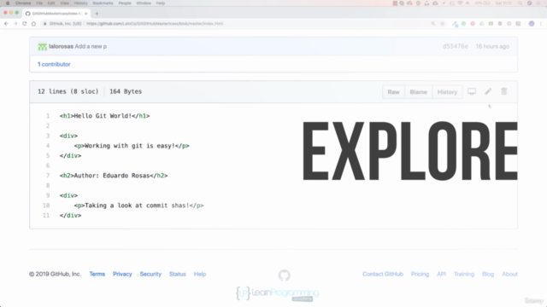This screenshot has height=307, width=547.
Task: Click the Wi-Fi status icon in menu bar
Action: (460, 3)
